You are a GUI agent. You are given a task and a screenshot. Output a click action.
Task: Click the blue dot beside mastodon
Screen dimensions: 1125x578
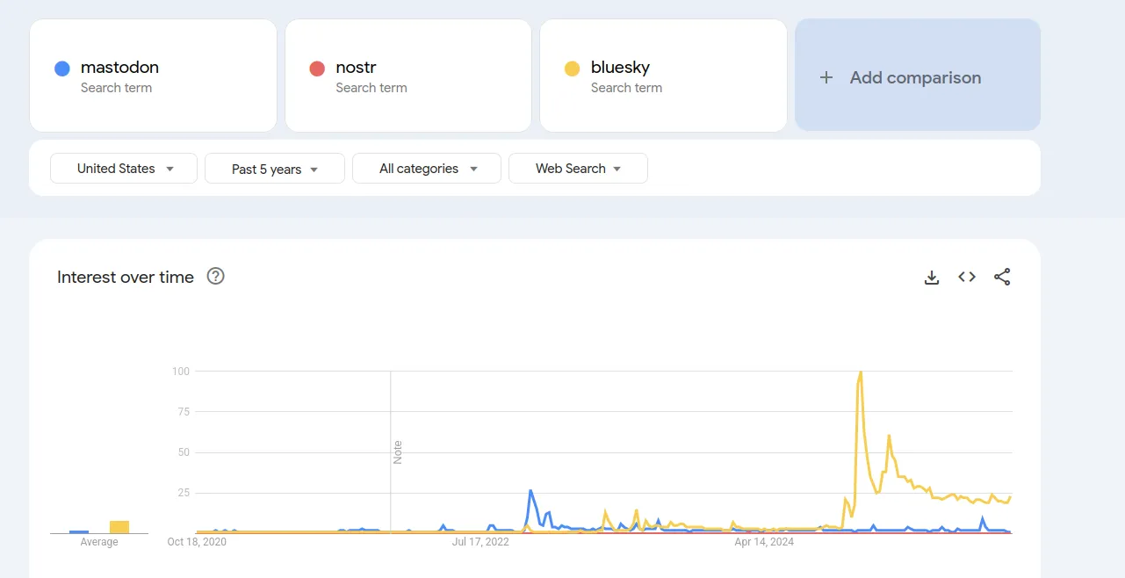click(x=61, y=68)
